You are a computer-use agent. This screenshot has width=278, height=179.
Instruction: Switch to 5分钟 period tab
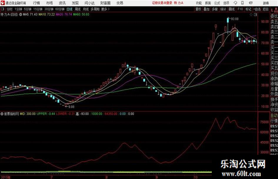28,9
